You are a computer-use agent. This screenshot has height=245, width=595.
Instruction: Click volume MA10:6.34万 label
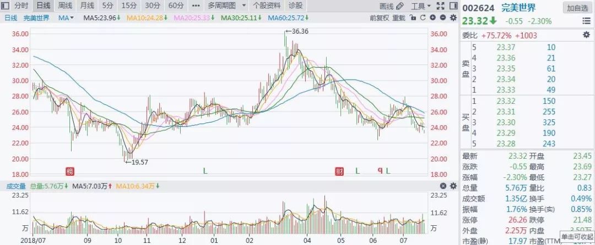pyautogui.click(x=137, y=186)
